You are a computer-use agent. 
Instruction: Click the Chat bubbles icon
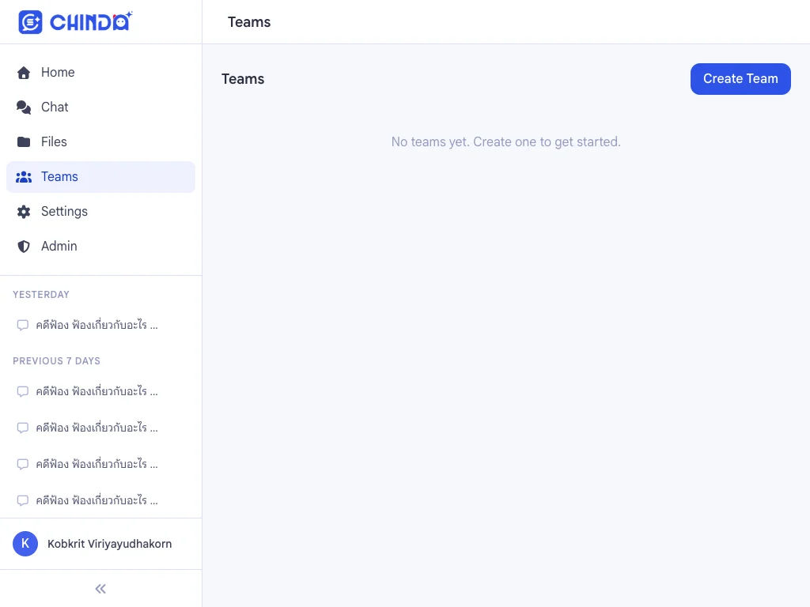24,107
